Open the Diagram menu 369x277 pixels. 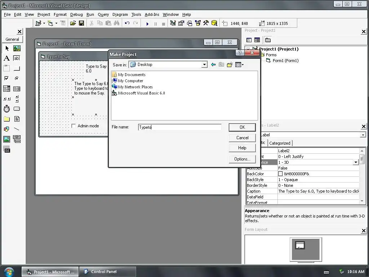(x=120, y=14)
